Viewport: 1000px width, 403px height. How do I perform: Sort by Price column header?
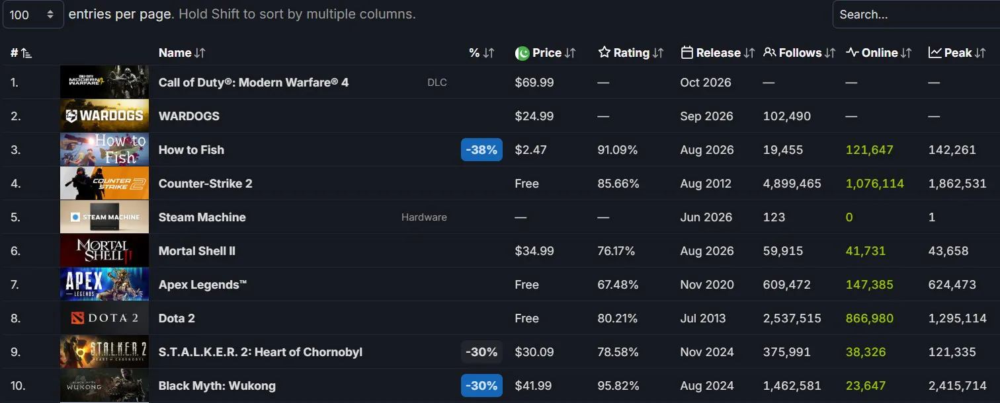click(x=554, y=53)
